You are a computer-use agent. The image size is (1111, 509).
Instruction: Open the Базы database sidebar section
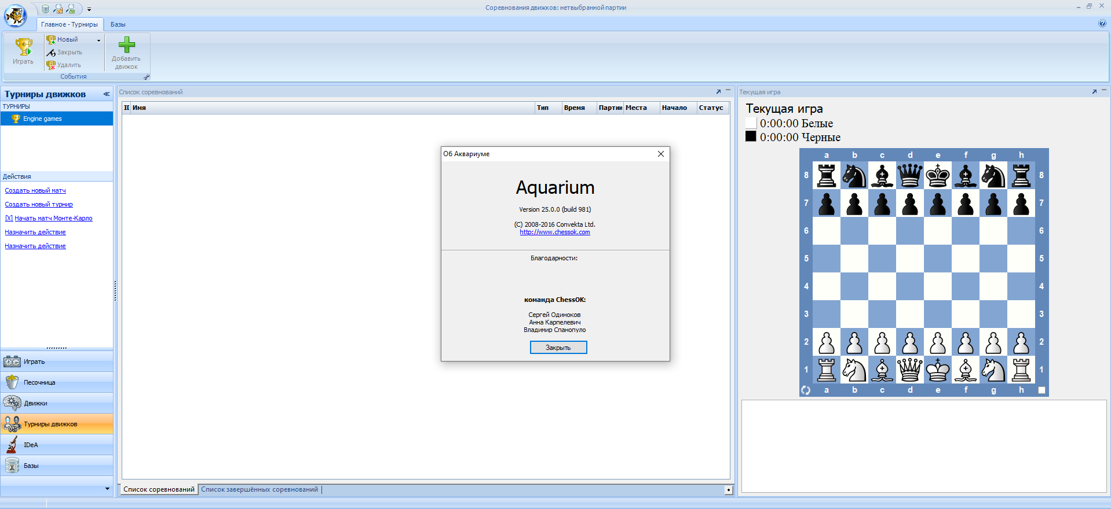pos(57,466)
